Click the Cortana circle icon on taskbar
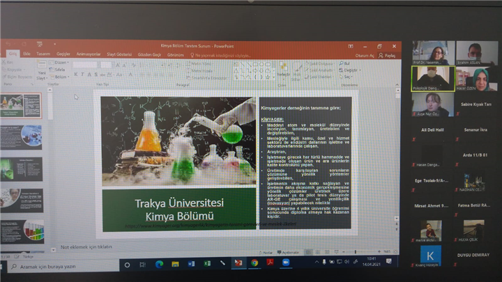This screenshot has height=282, width=502. click(x=127, y=265)
